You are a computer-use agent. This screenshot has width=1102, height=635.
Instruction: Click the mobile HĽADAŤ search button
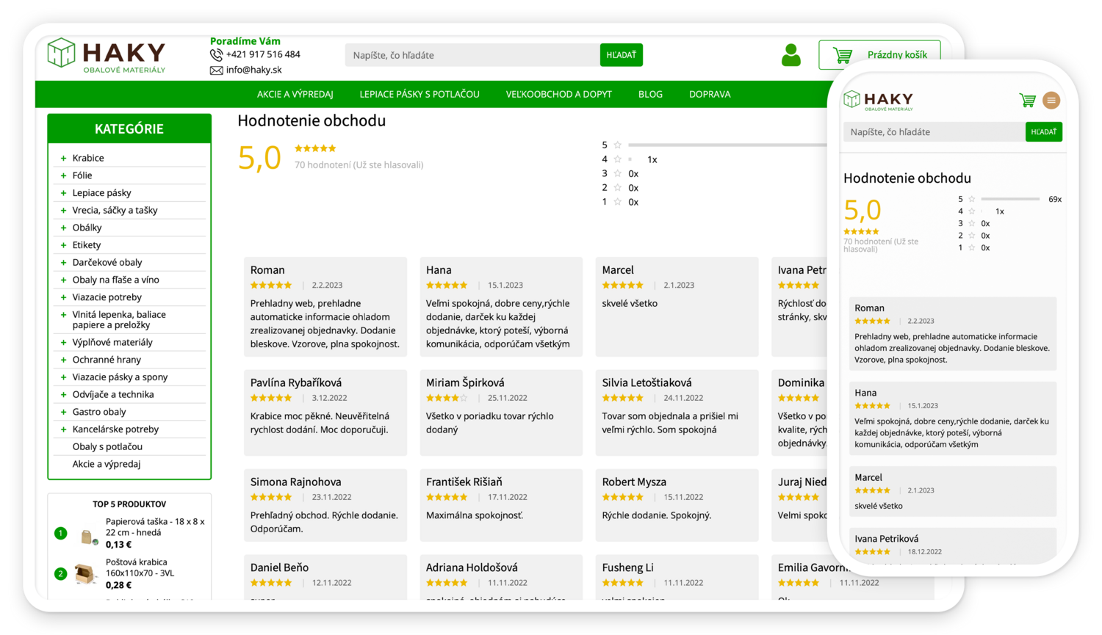[x=1043, y=132]
